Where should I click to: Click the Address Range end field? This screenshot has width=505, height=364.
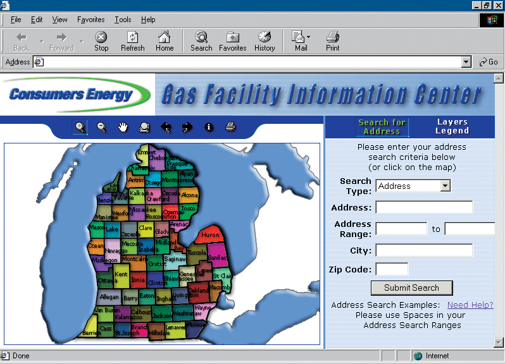tap(470, 229)
